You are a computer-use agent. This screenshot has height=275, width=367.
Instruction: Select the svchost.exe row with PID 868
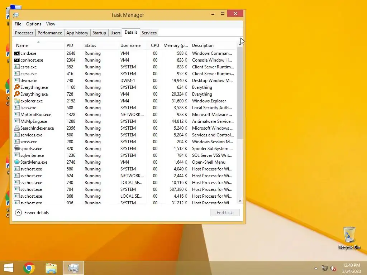click(125, 196)
